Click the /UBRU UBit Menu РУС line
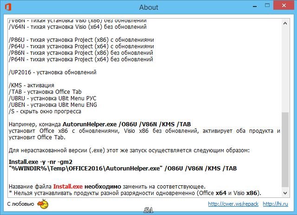 [52, 98]
